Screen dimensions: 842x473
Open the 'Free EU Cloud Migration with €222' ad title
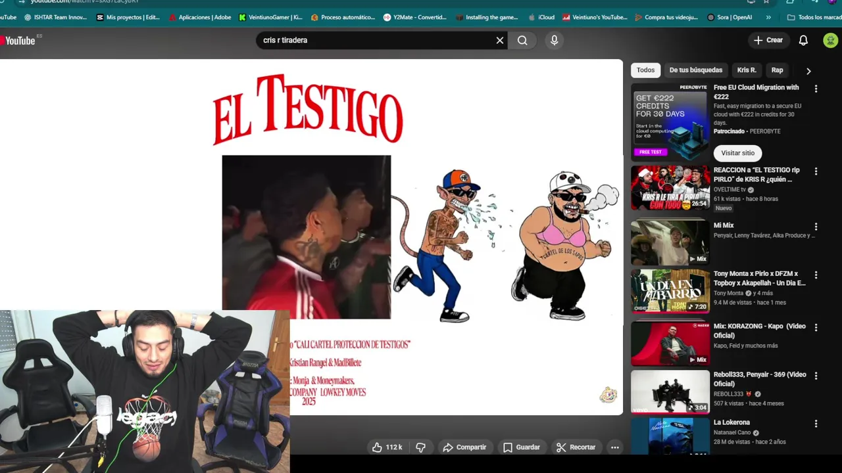756,92
